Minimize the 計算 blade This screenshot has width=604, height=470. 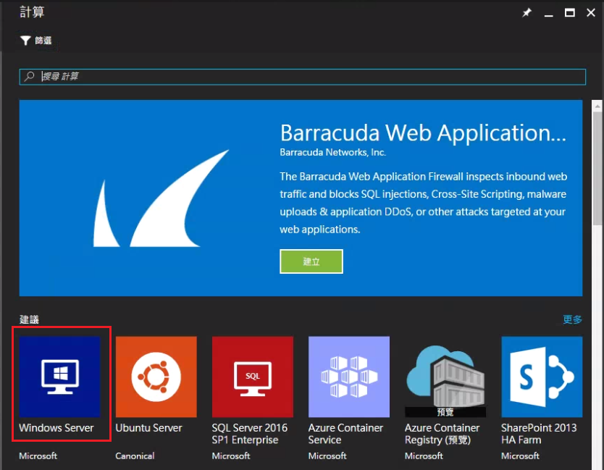[548, 14]
